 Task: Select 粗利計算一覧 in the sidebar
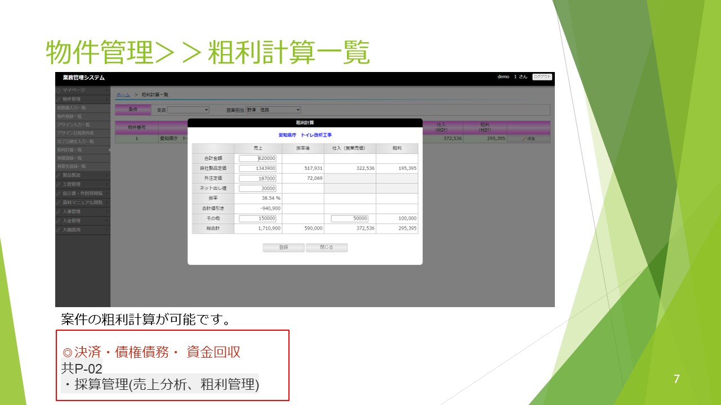(x=83, y=150)
